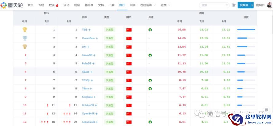Open the 视频 nav item
Image resolution: width=273 pixels, height=126 pixels.
pos(77,5)
